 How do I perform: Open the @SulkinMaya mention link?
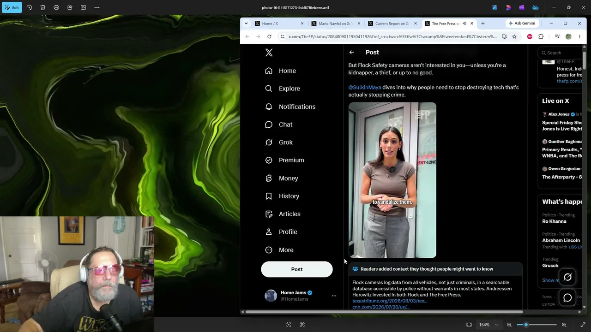[365, 87]
